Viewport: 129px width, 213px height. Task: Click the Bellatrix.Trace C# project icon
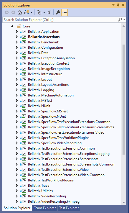tap(24, 186)
